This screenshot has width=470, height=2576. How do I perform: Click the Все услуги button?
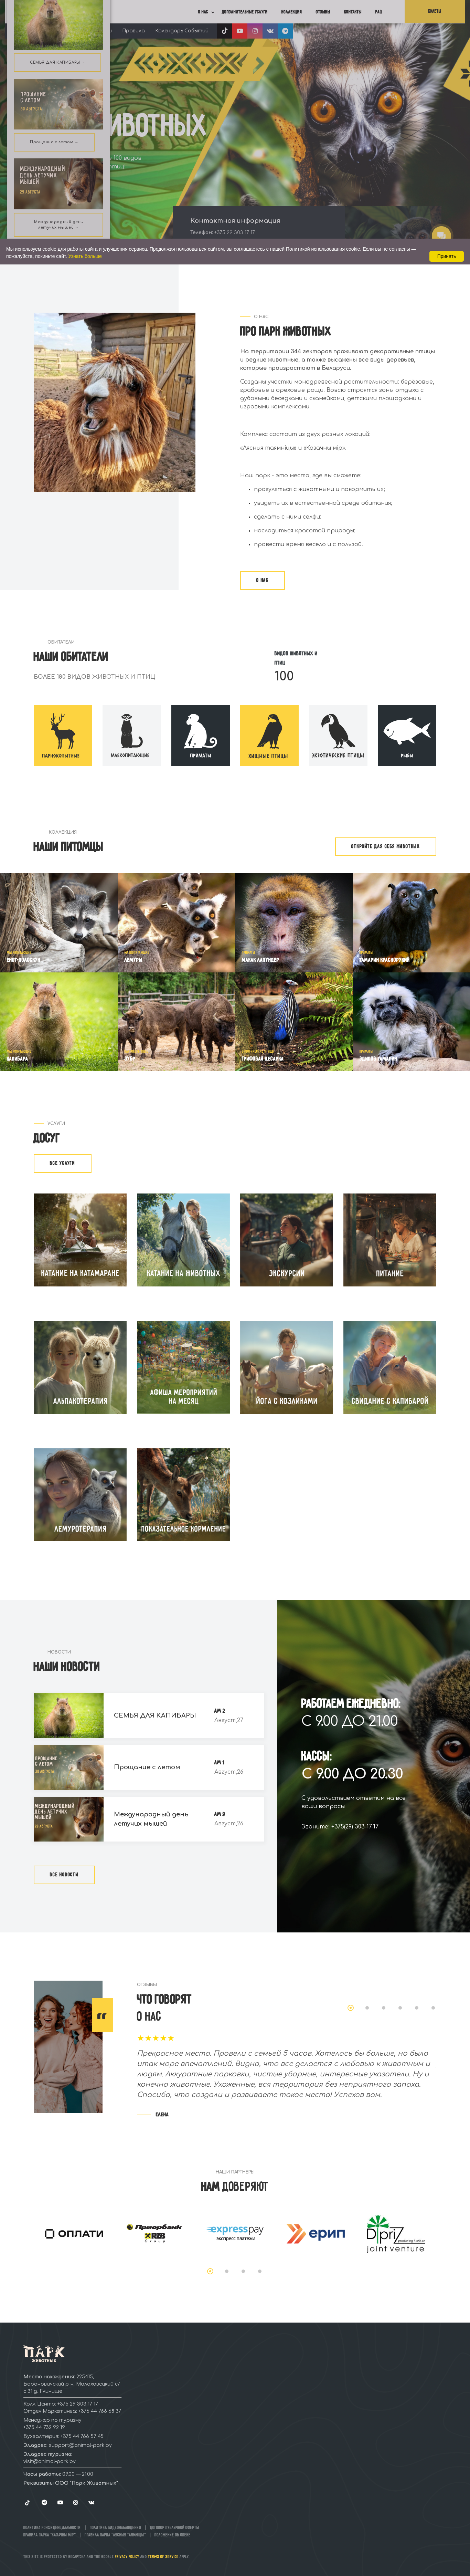[62, 1163]
